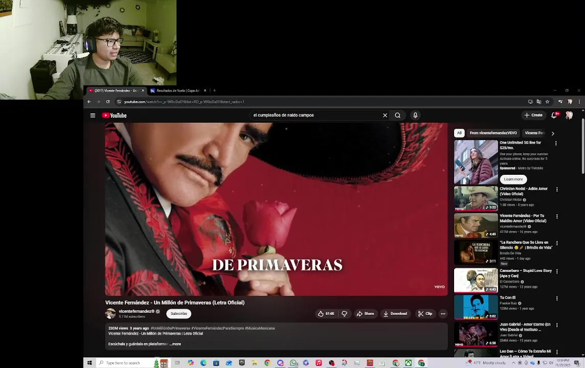Open Chrome profile avatar in toolbar
This screenshot has width=585, height=368.
pyautogui.click(x=570, y=102)
